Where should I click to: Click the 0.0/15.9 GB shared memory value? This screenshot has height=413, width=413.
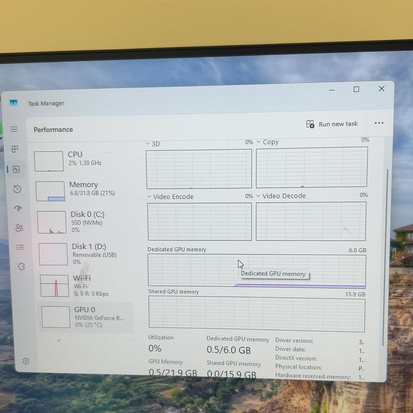(232, 374)
